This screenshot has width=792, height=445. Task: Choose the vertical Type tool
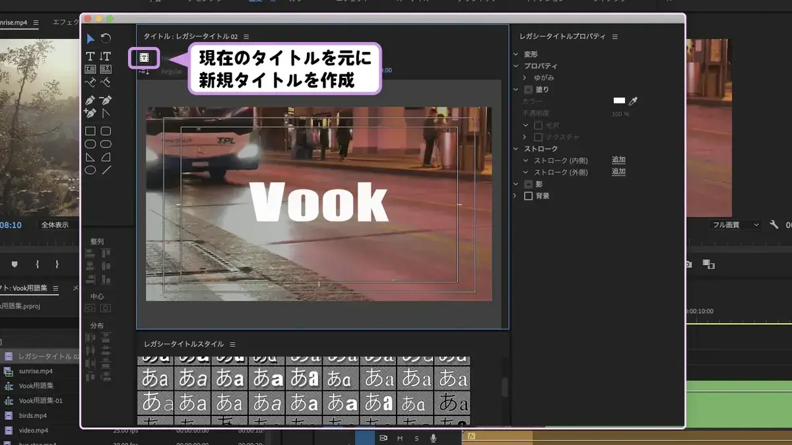click(x=106, y=56)
